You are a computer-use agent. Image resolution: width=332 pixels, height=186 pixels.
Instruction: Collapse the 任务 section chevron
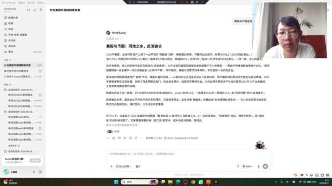13,60
